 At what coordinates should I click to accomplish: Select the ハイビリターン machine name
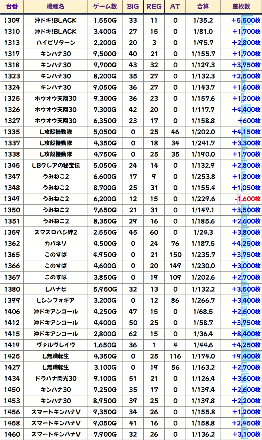point(56,43)
